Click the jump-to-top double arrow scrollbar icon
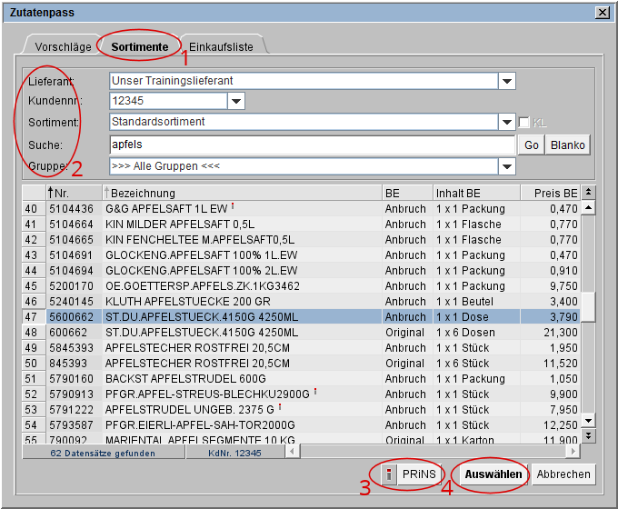Screen dimensions: 618x509 pyautogui.click(x=588, y=193)
